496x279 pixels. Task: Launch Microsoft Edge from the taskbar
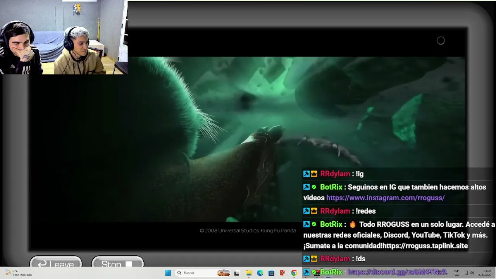260,273
